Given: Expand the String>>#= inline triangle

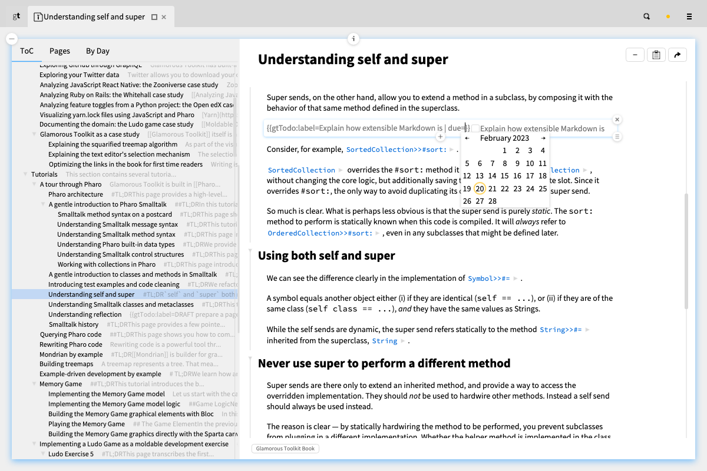Looking at the screenshot, I should pos(587,330).
